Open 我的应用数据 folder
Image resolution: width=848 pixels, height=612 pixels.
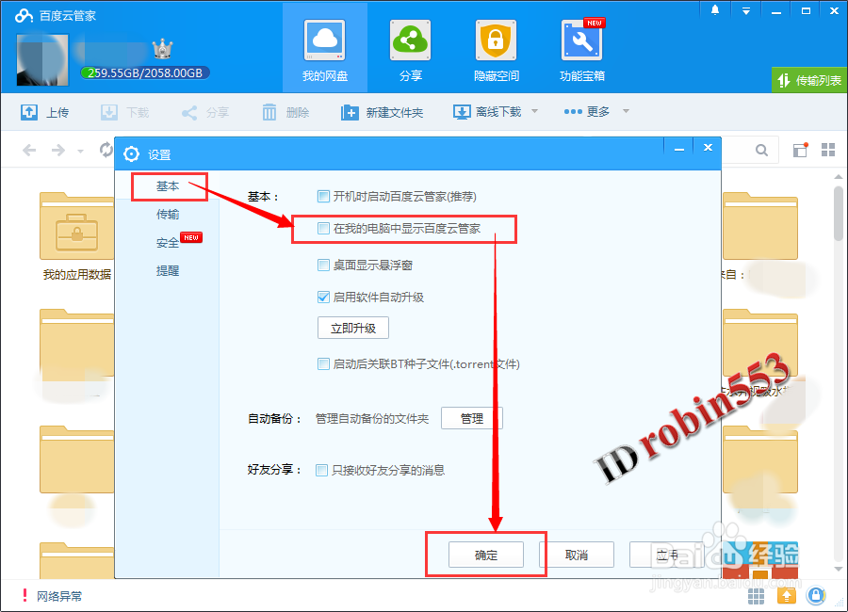tap(77, 235)
